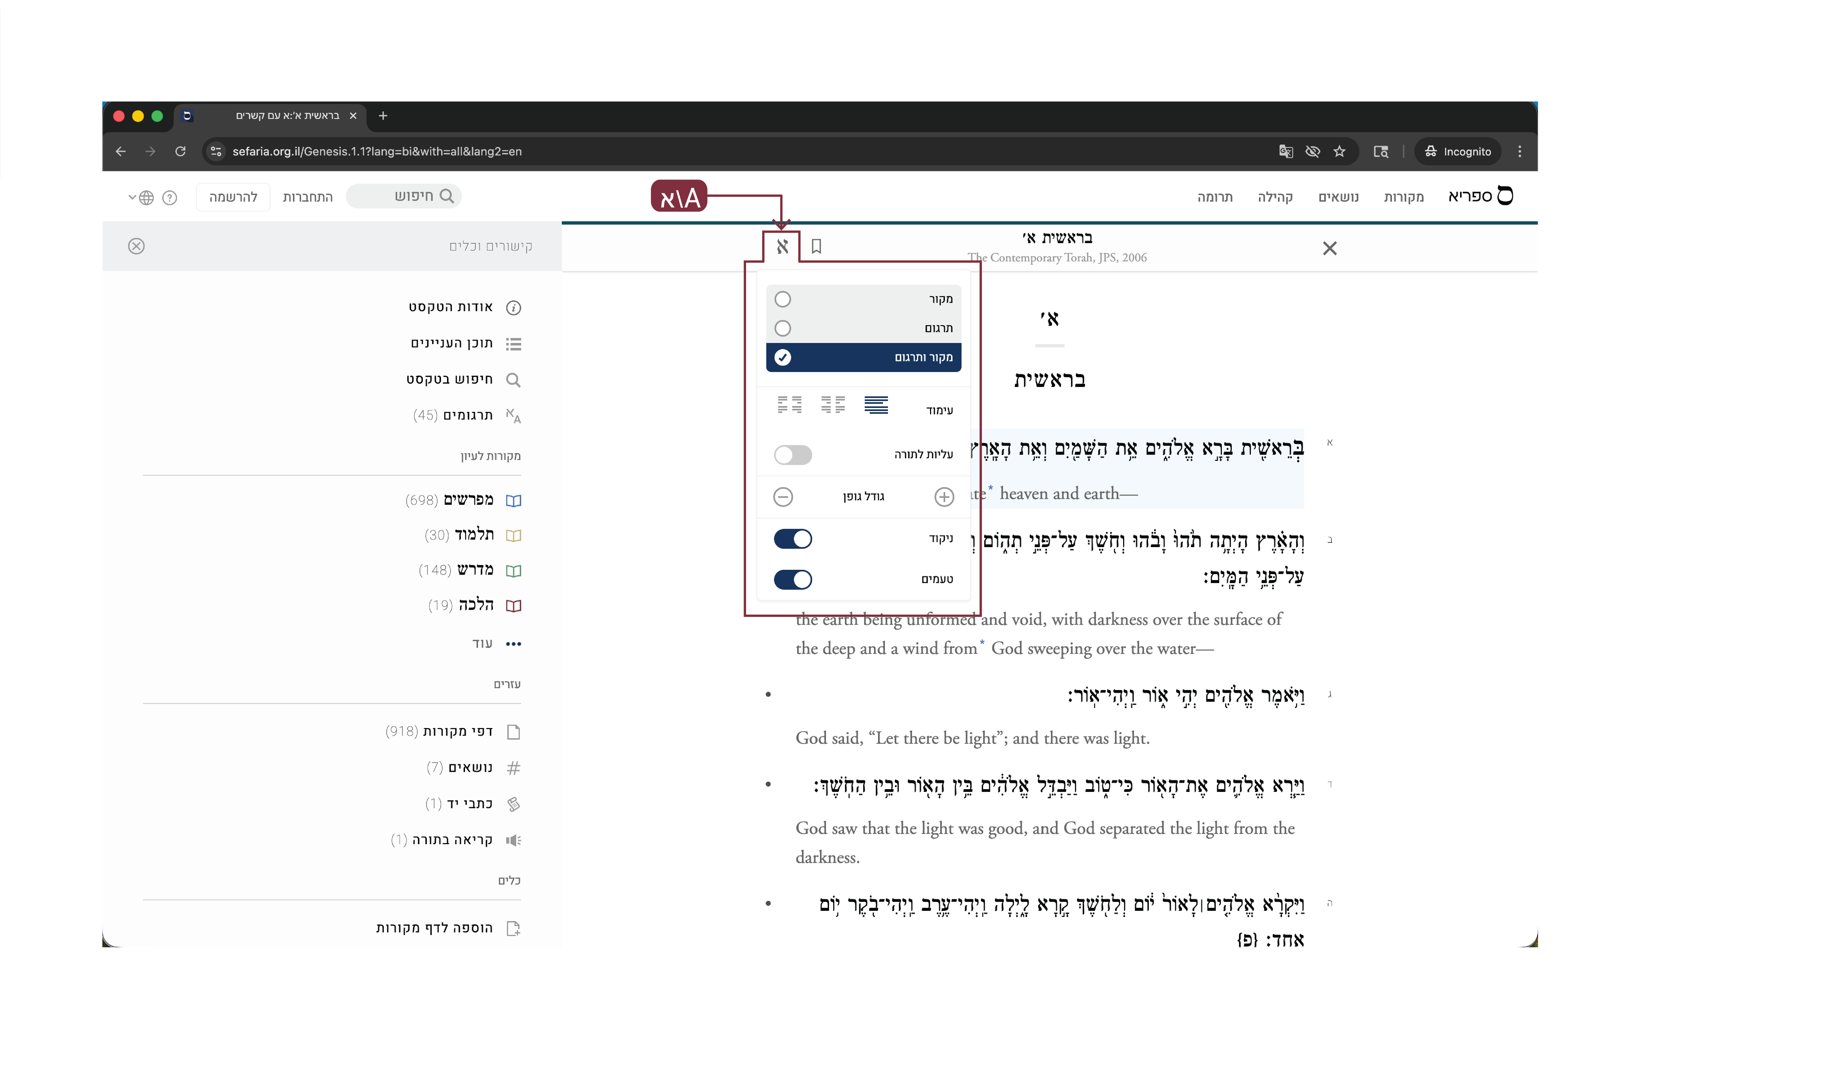Increase font size with plus icon

944,497
